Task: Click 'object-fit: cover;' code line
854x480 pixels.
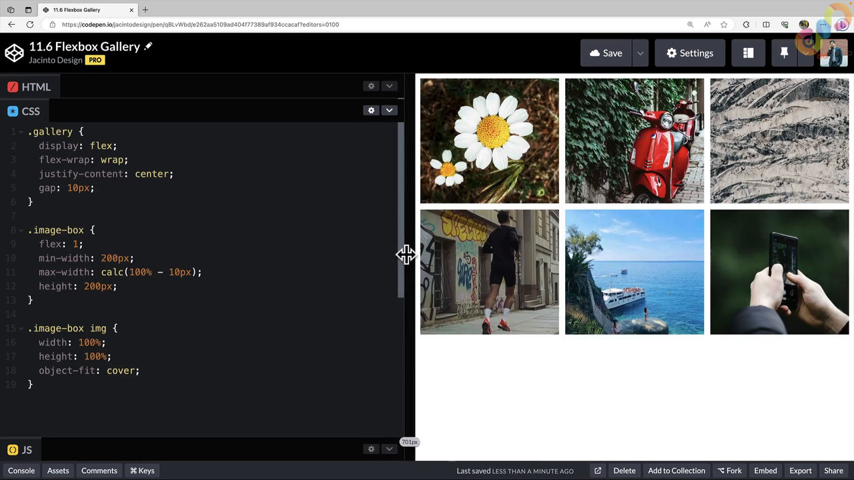Action: tap(89, 371)
